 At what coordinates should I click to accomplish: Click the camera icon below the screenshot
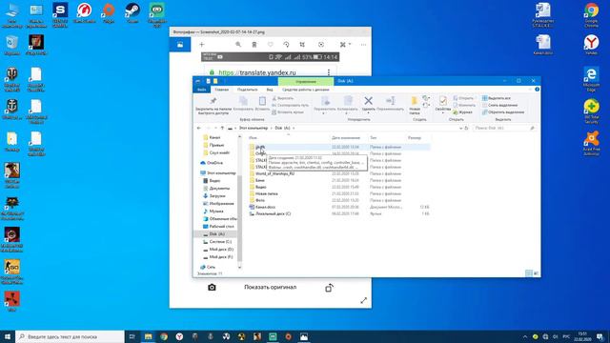212,288
